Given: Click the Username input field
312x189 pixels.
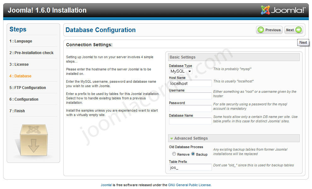Looking at the screenshot, I should 190,96.
